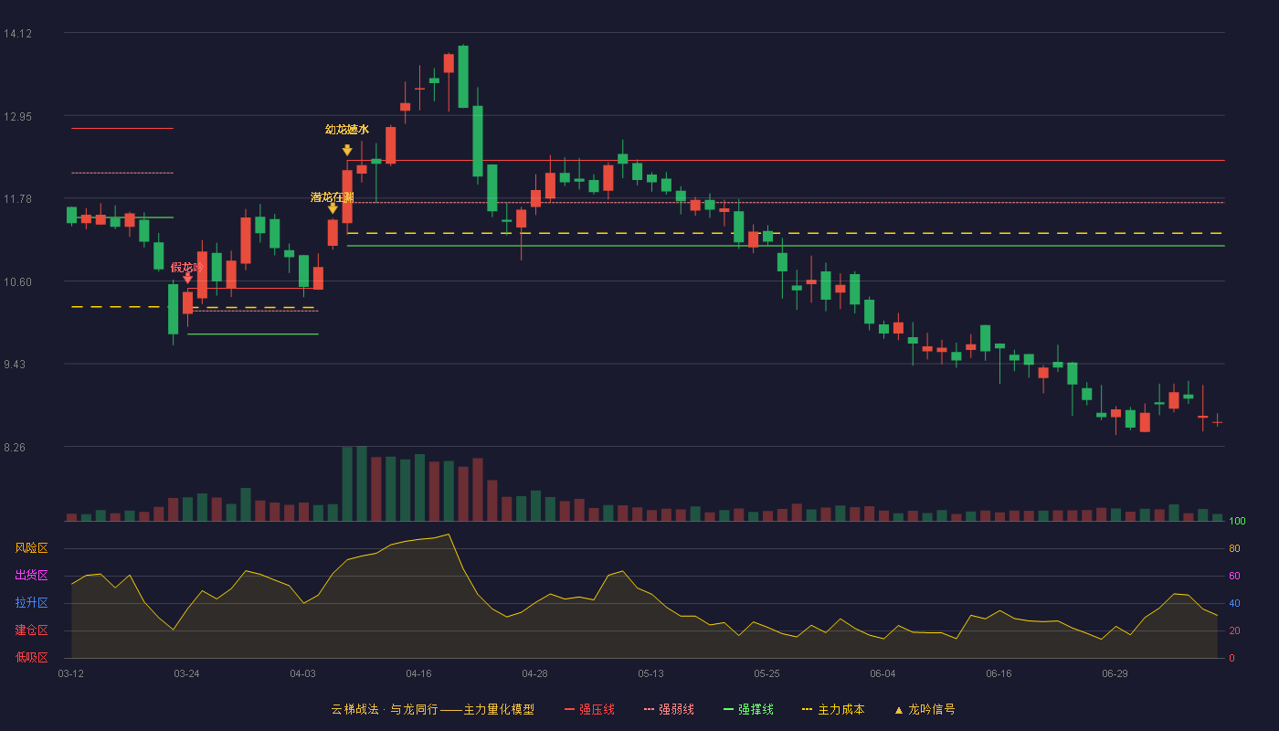Screen dimensions: 1279x731
Task: Click the 04-28 date label
Action: pos(534,673)
